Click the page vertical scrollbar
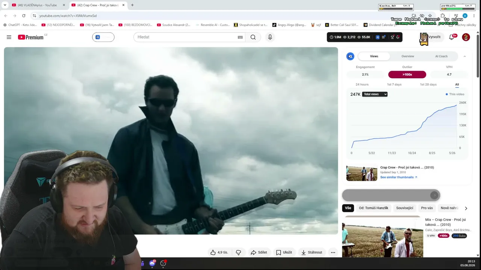 pyautogui.click(x=478, y=56)
